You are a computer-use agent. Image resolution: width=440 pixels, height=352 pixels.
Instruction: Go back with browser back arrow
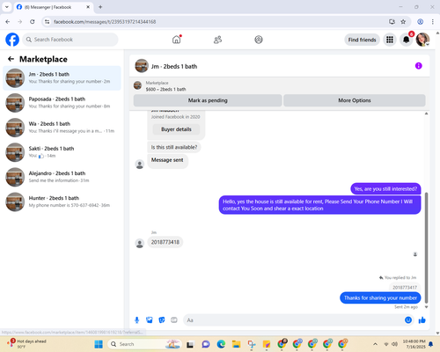pos(8,22)
